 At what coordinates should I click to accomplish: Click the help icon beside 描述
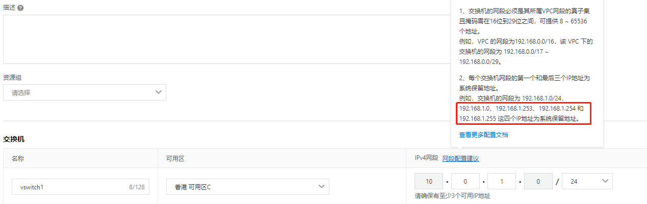(20, 8)
